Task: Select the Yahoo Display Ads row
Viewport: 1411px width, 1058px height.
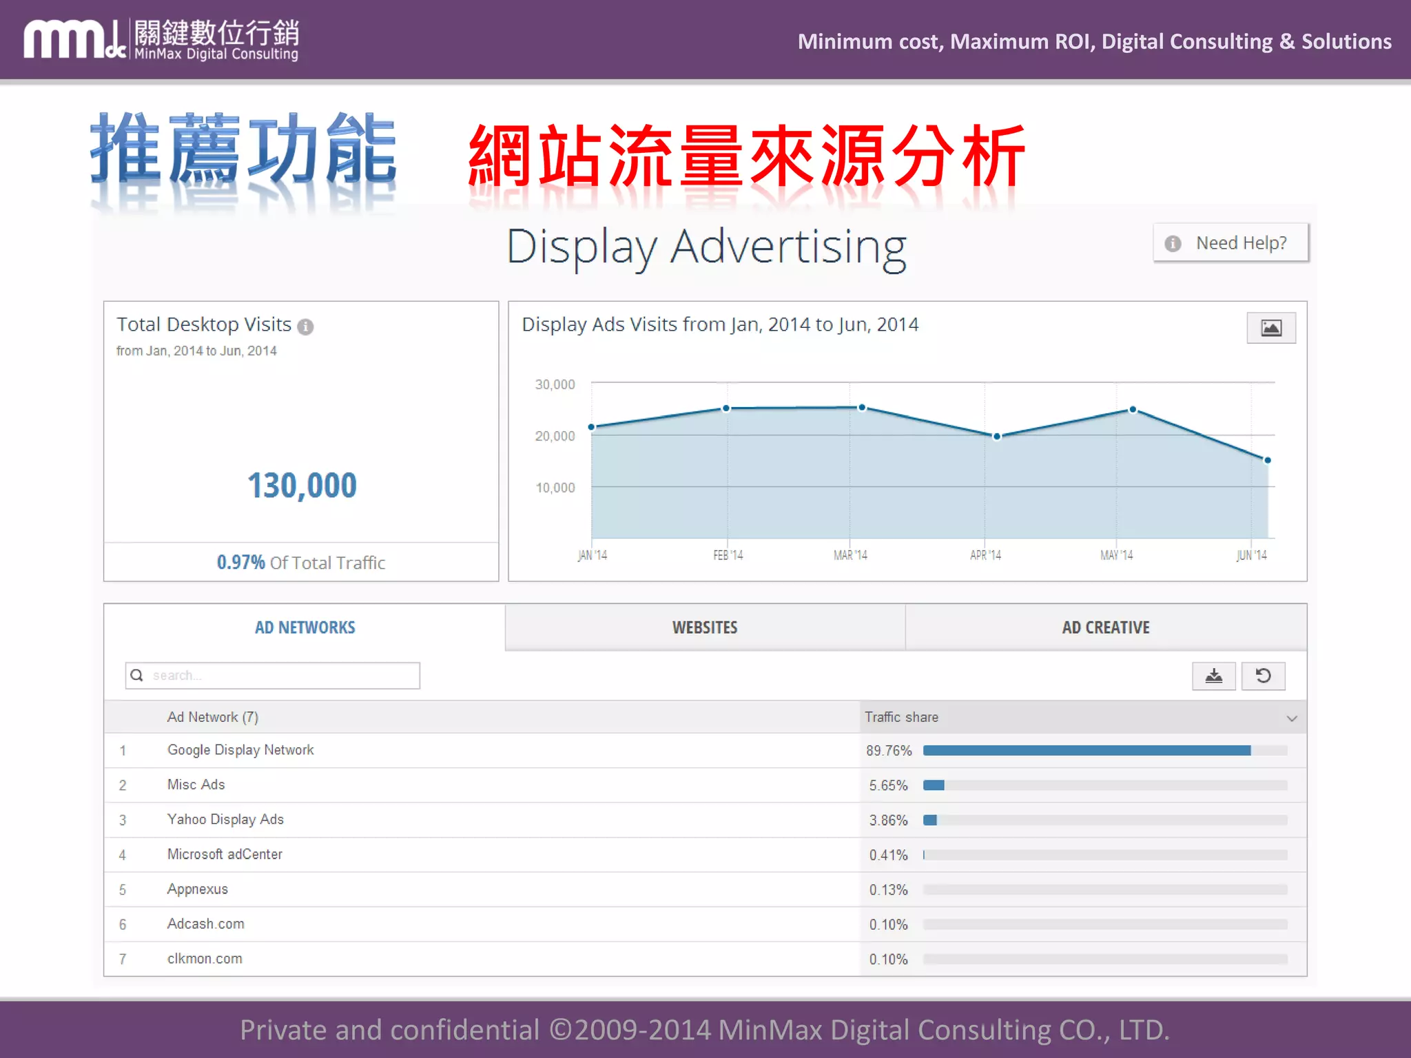Action: (705, 820)
